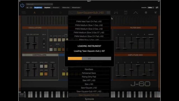
Task: Enable MONO mode button
Action: point(41,66)
